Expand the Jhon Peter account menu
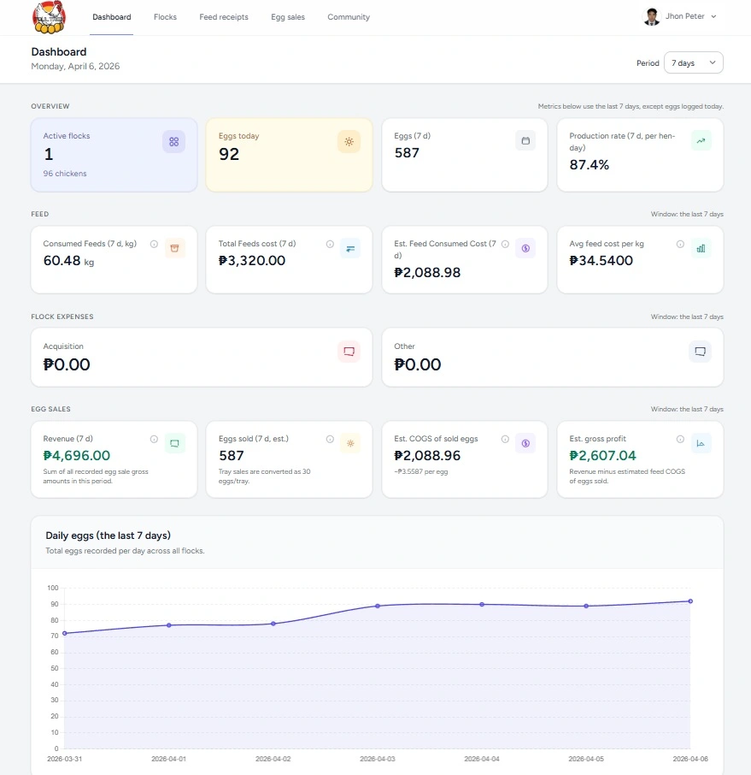 (x=679, y=16)
